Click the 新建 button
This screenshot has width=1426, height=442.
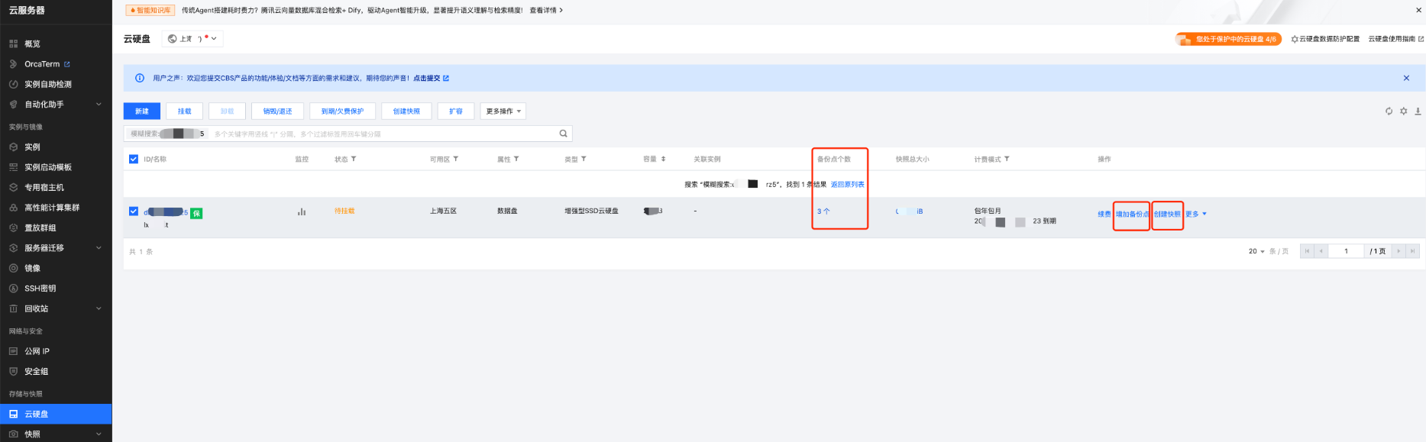click(142, 111)
